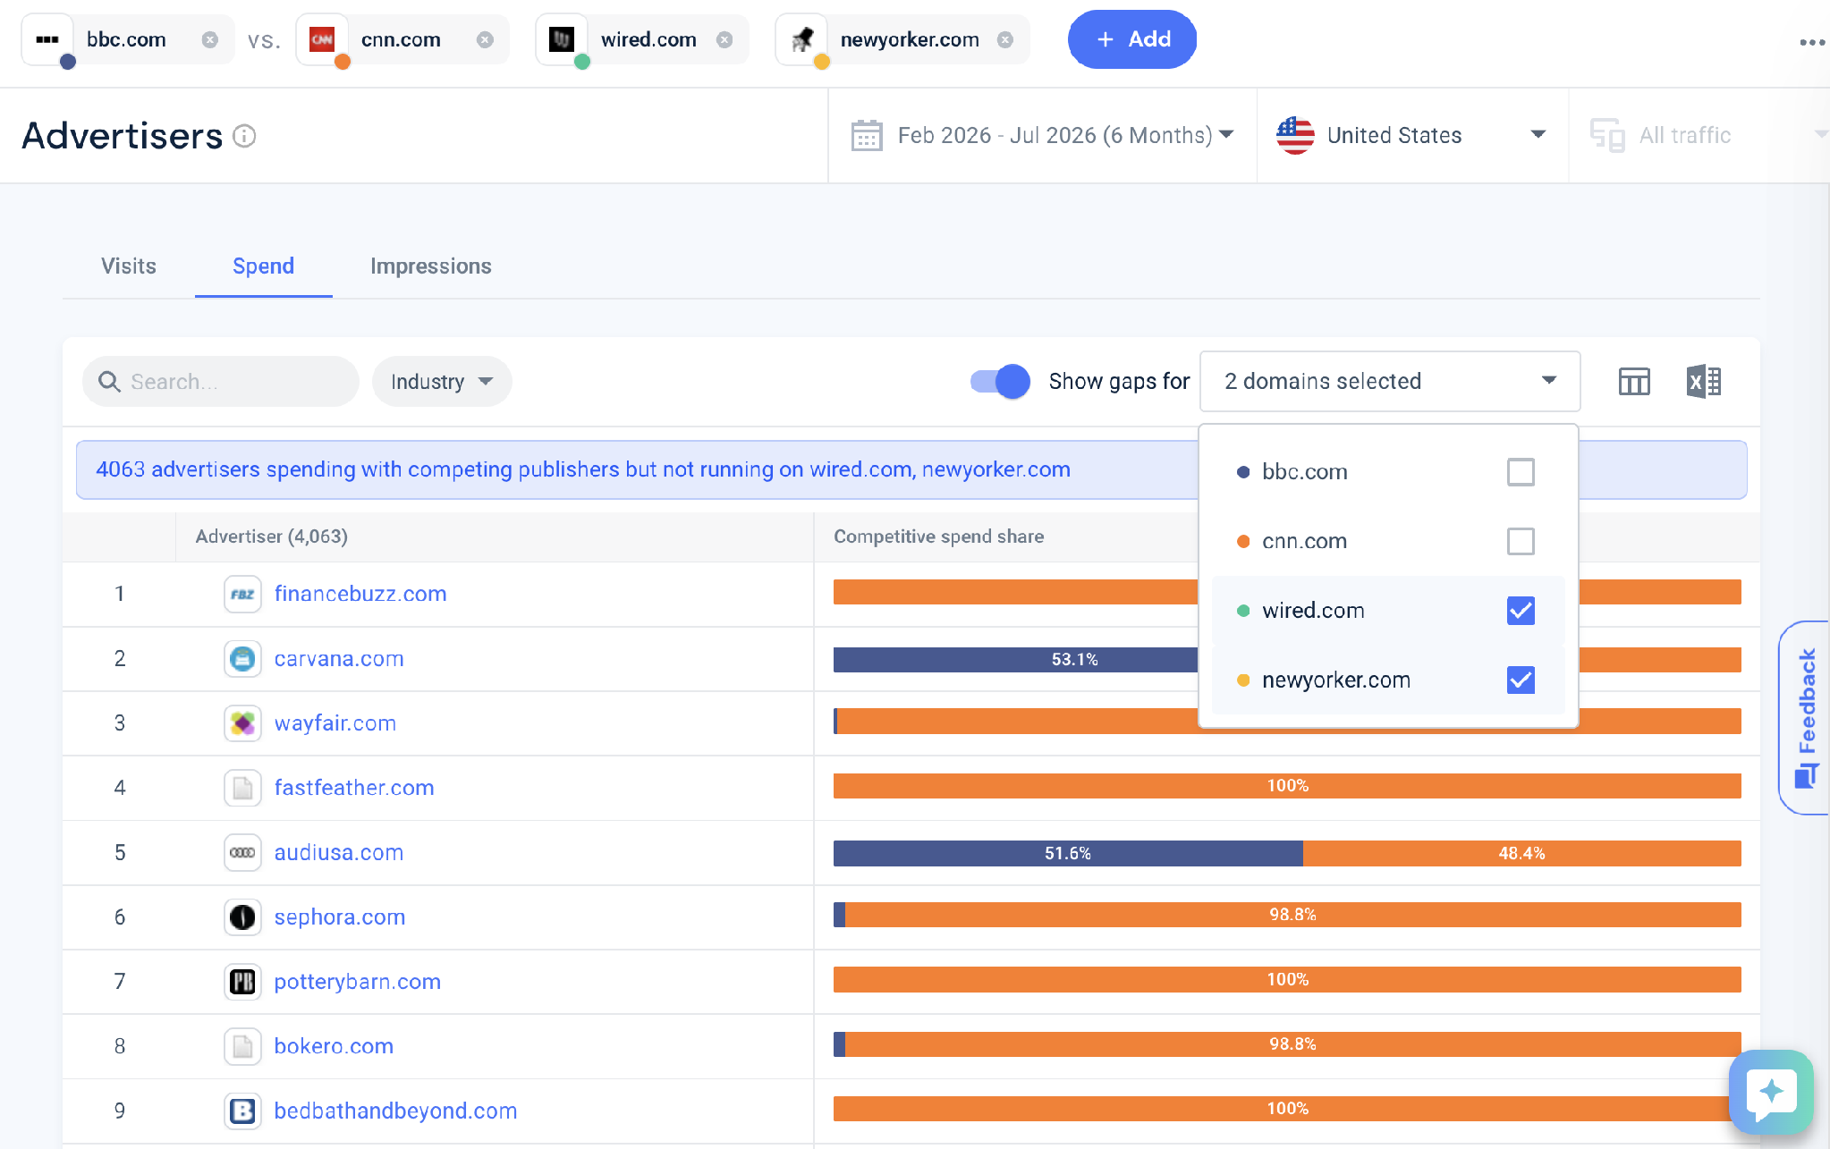
Task: Open the table columns settings icon
Action: (x=1634, y=382)
